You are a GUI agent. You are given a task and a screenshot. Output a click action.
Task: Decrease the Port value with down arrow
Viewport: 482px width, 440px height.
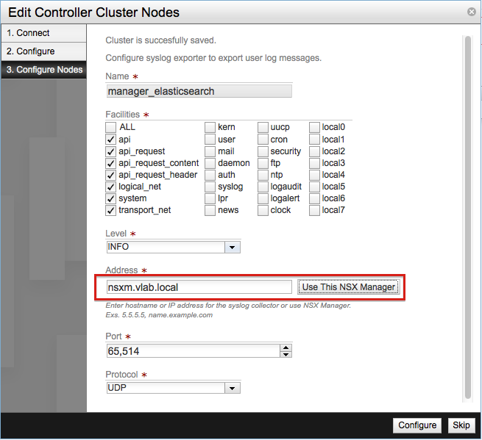point(286,355)
